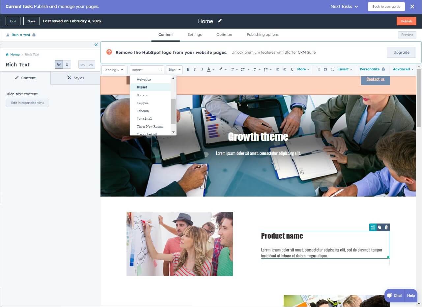Edit page title with the pencil icon
Viewport: 422px width, 307px height.
tap(220, 21)
